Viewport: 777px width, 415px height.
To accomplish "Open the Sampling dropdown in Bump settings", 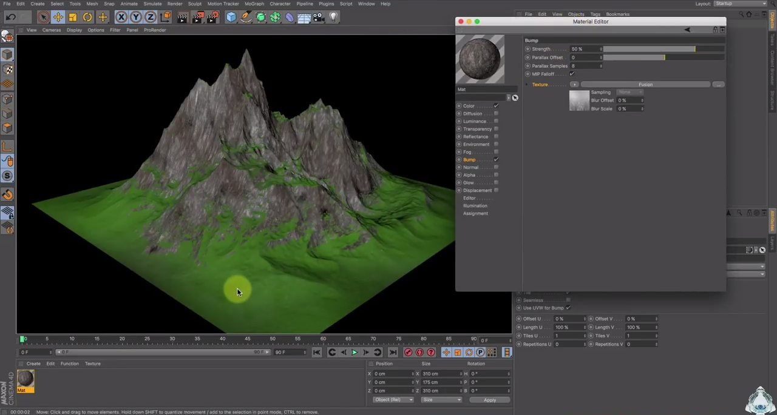I will click(x=631, y=92).
